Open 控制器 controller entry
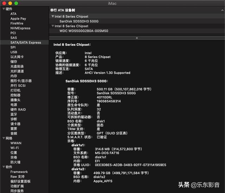This screenshot has height=193, width=225. point(15,95)
